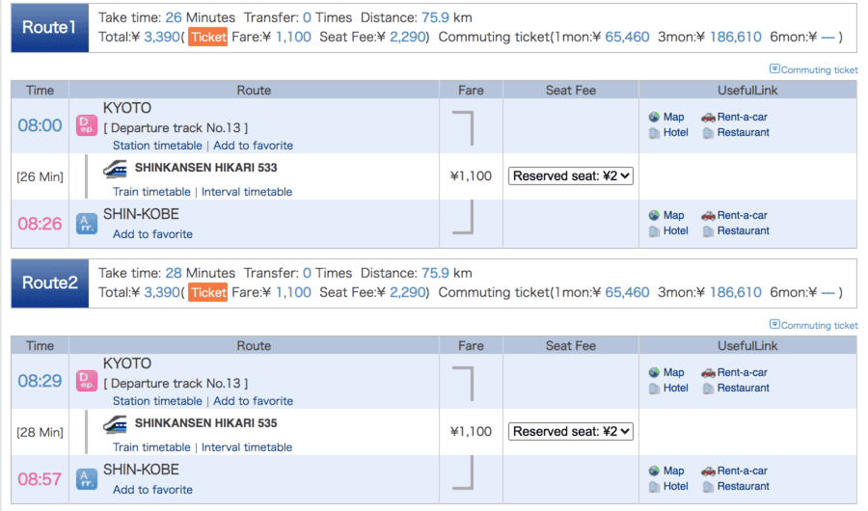This screenshot has width=868, height=511.
Task: Click the Commuting ticket link above Route1 table
Action: point(819,69)
